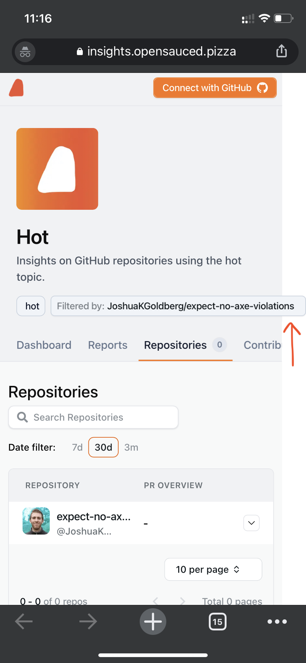Select the 3m date filter option

click(x=131, y=447)
